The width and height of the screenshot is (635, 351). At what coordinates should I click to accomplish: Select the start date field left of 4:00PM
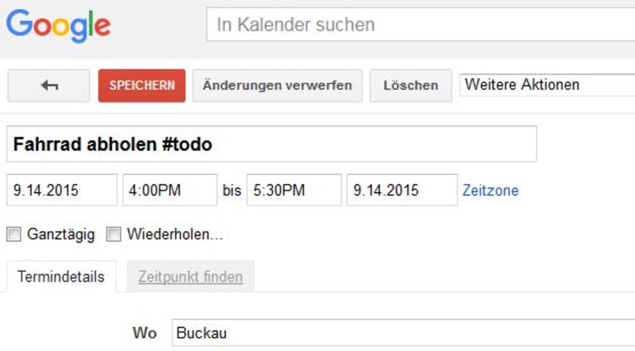(x=62, y=190)
